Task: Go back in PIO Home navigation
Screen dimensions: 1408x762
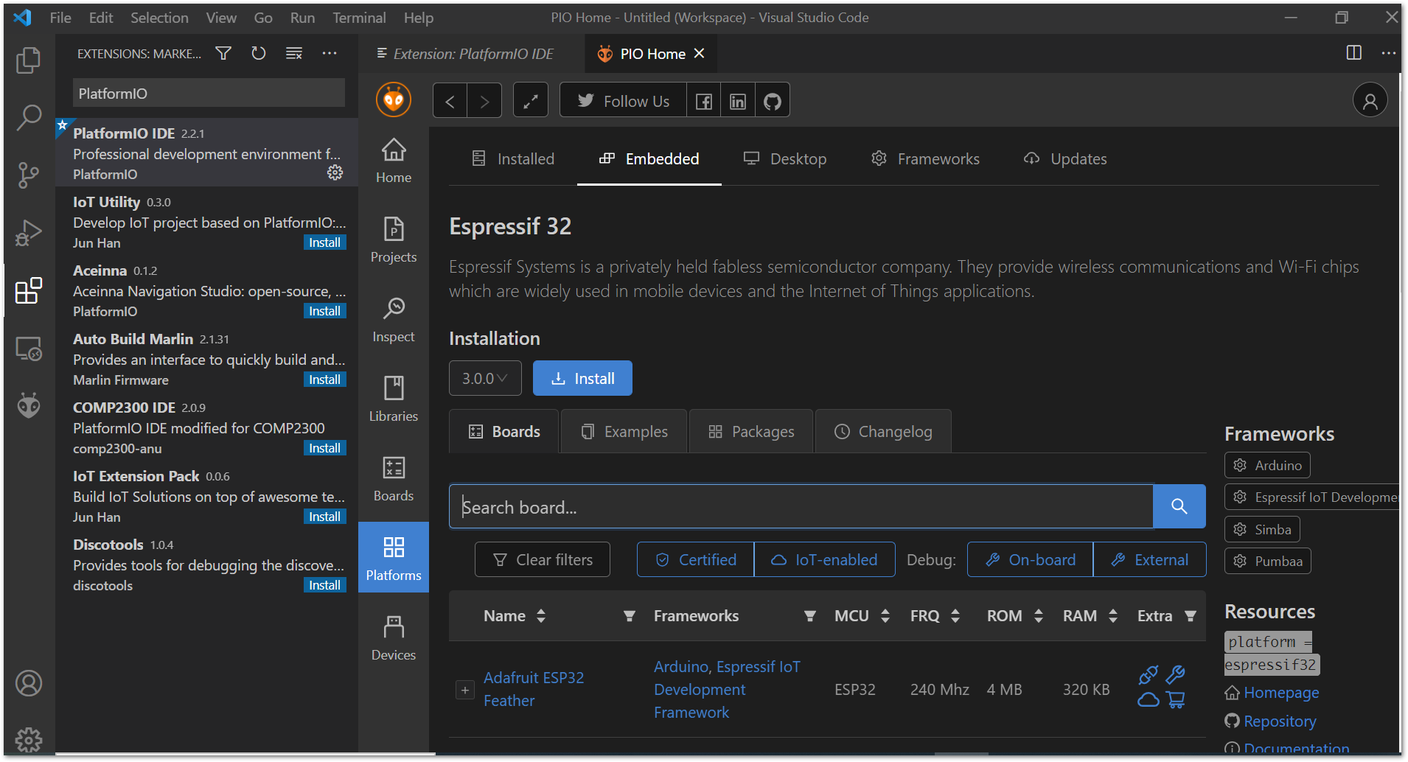Action: [450, 101]
